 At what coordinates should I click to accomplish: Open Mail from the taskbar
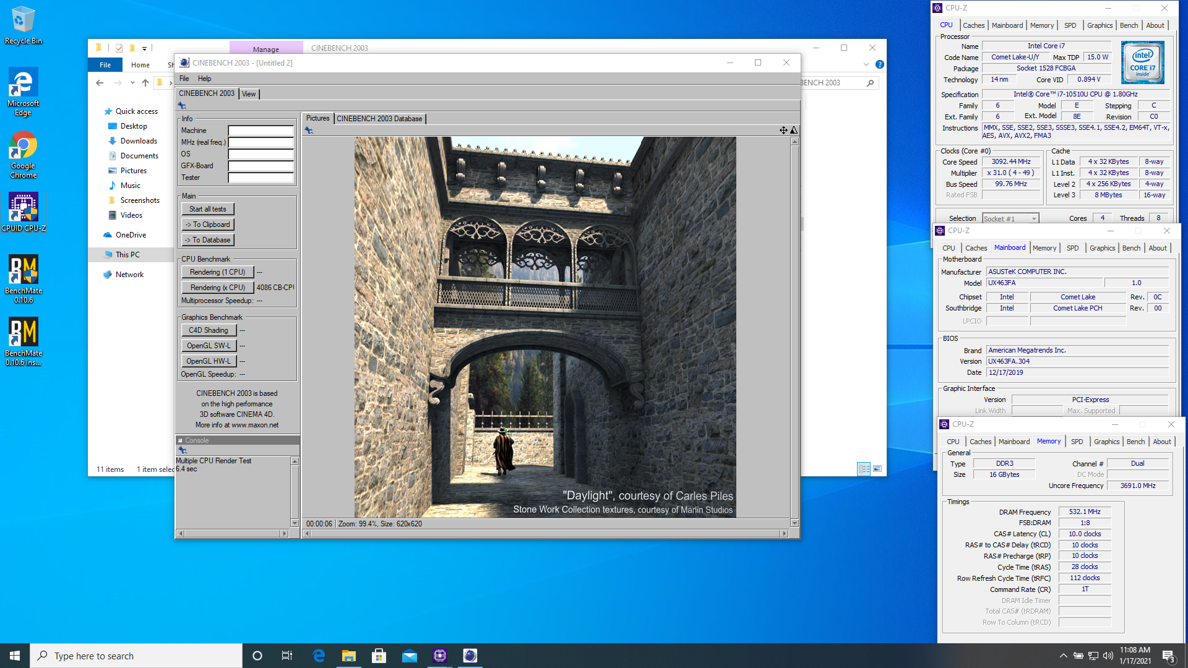410,656
